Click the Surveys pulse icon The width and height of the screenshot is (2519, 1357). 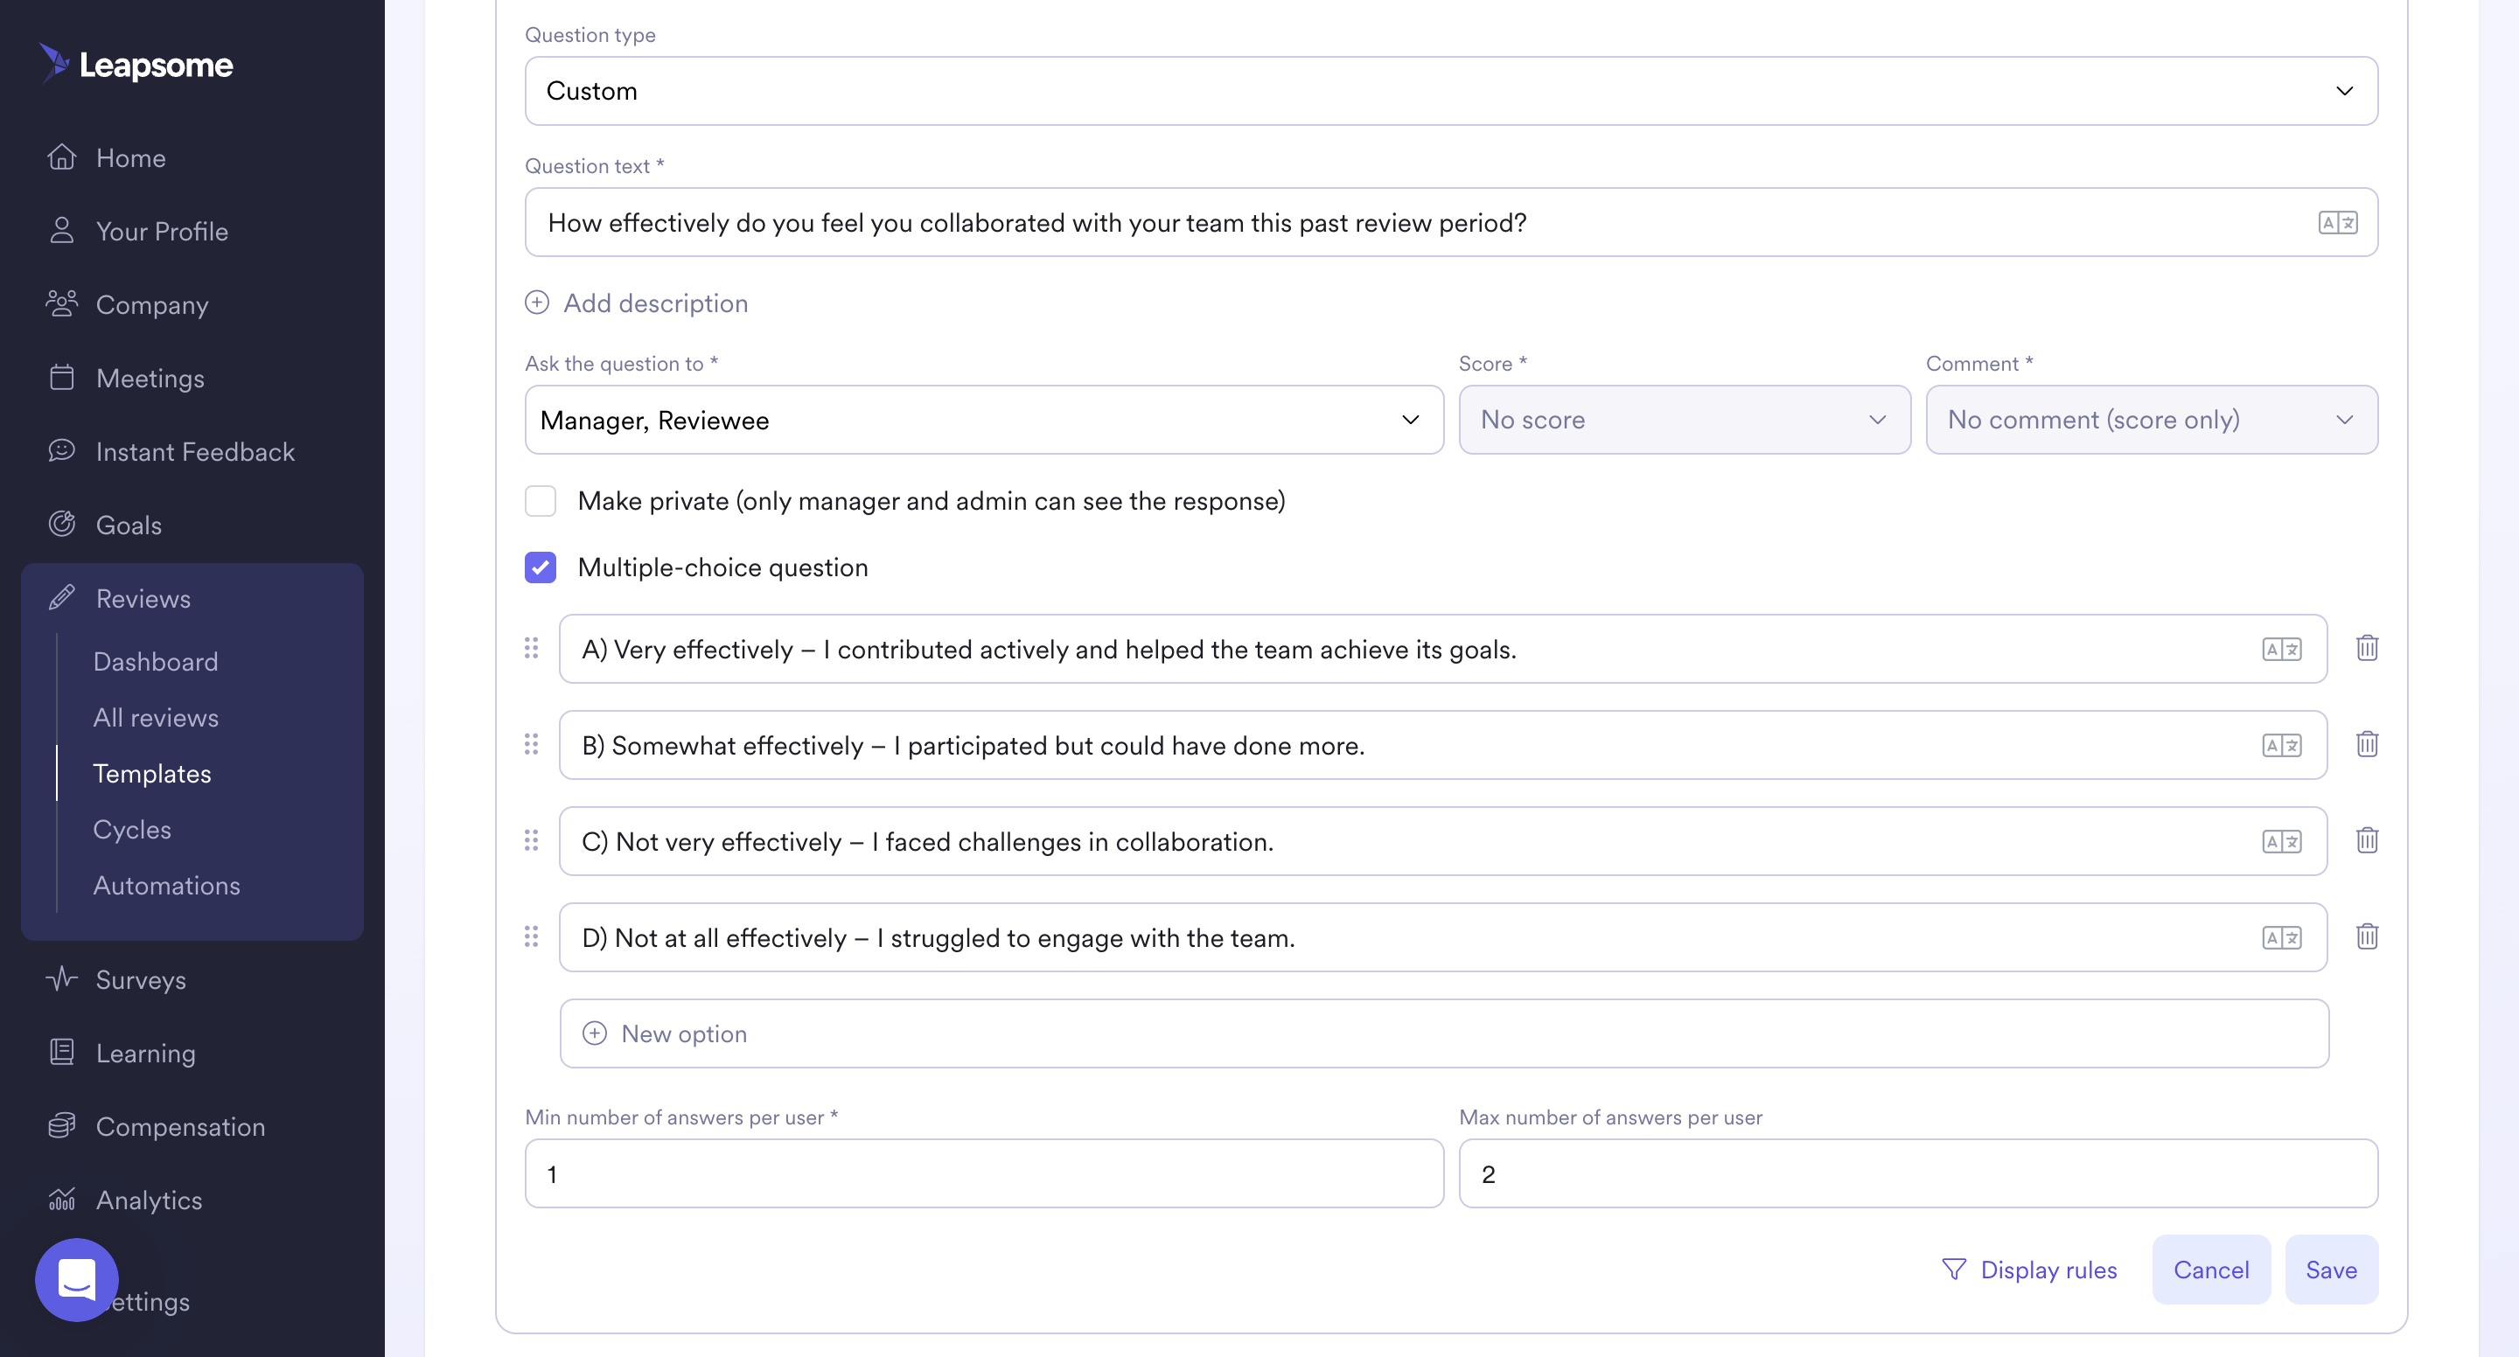click(61, 978)
